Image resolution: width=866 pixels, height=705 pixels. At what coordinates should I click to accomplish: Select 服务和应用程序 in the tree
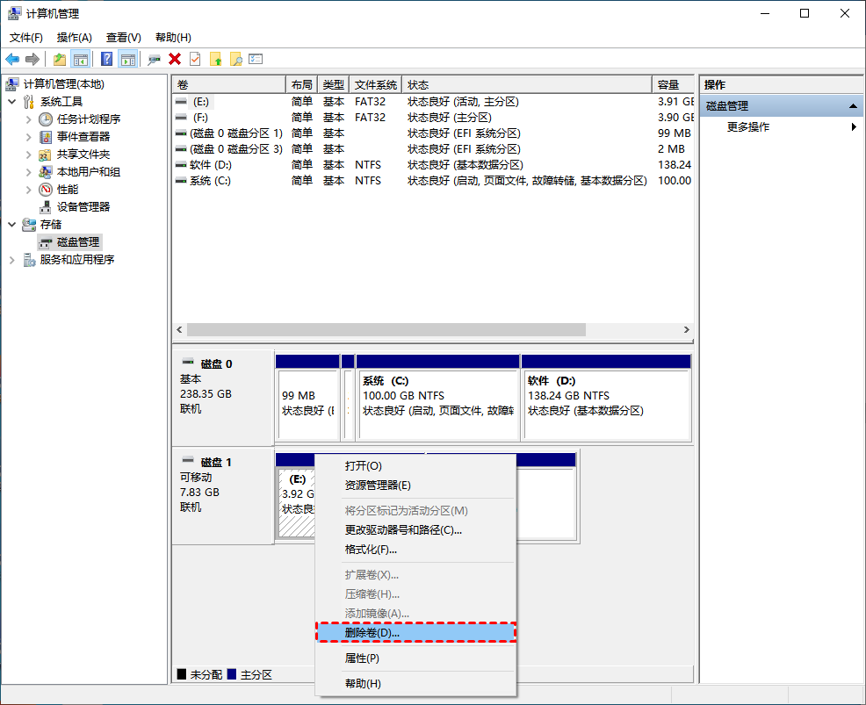pyautogui.click(x=76, y=260)
